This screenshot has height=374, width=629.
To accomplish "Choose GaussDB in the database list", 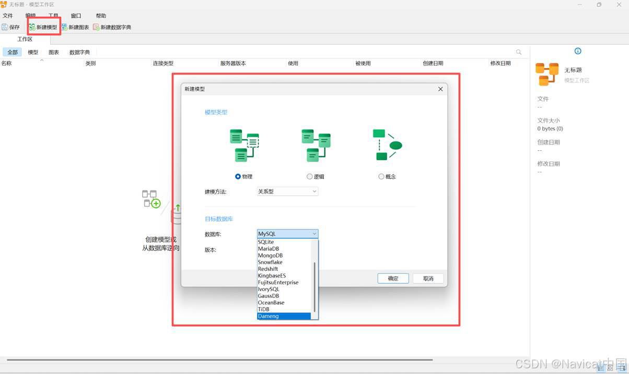I will click(x=284, y=296).
